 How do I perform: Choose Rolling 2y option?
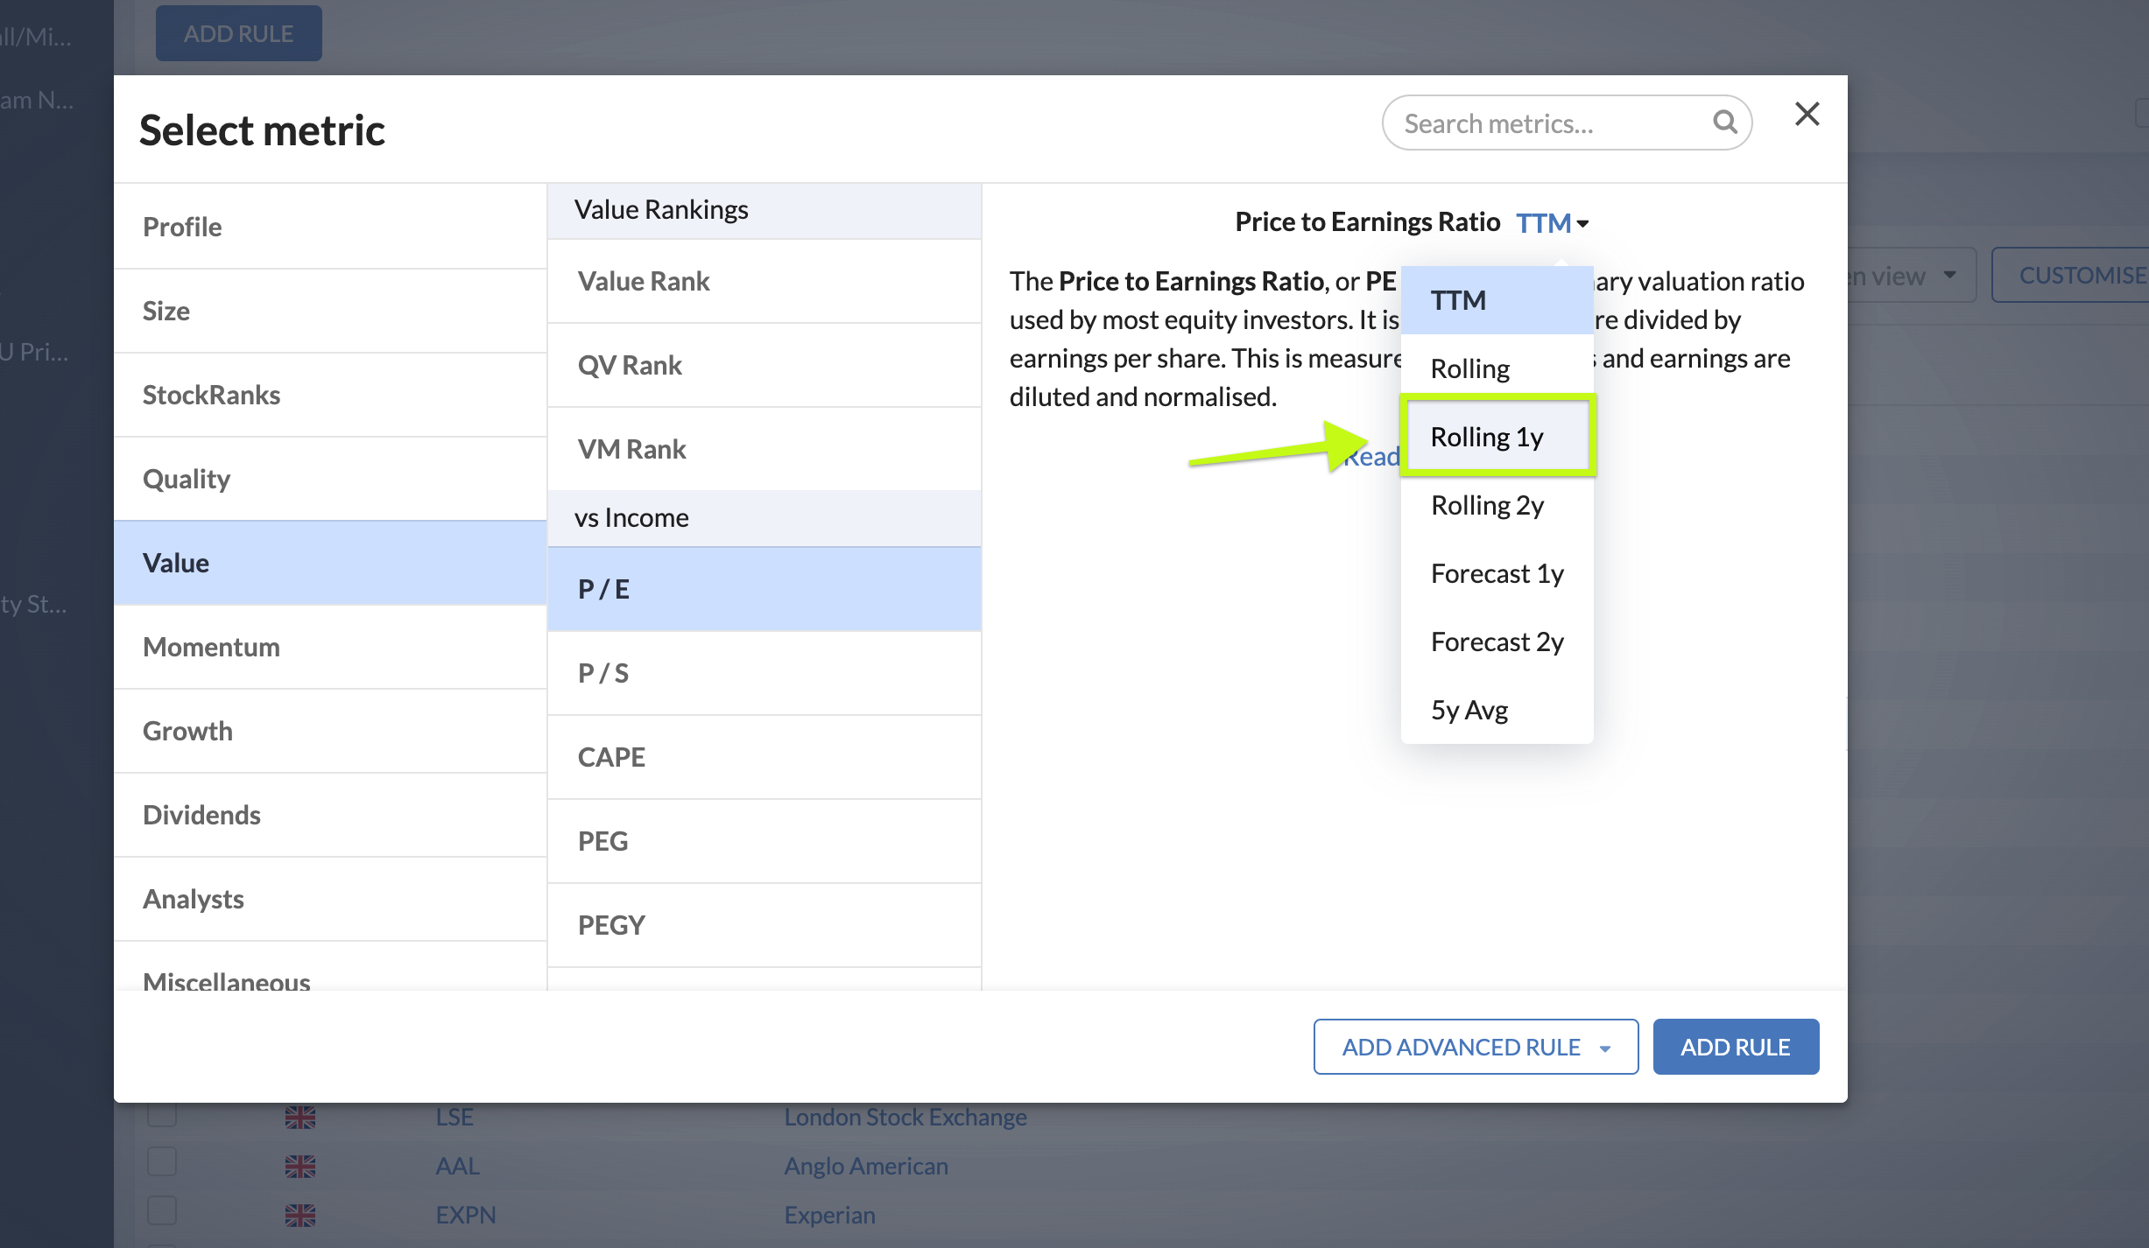(1497, 505)
